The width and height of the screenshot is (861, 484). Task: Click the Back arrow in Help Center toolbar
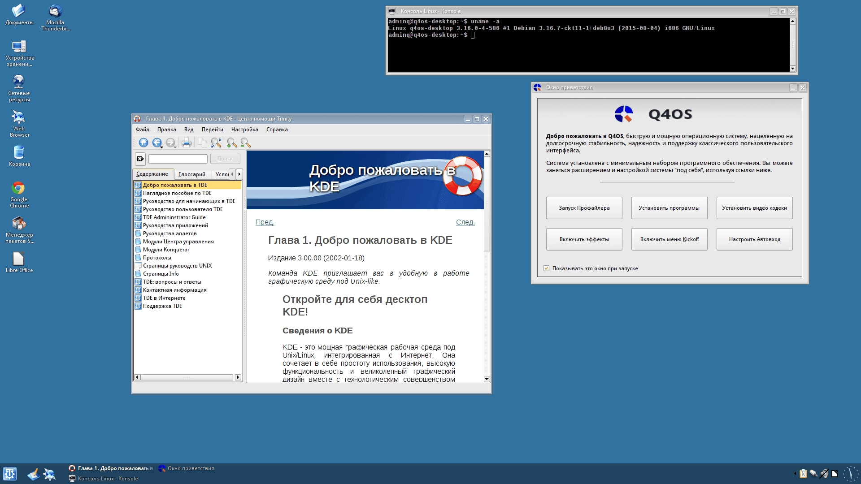pos(156,143)
